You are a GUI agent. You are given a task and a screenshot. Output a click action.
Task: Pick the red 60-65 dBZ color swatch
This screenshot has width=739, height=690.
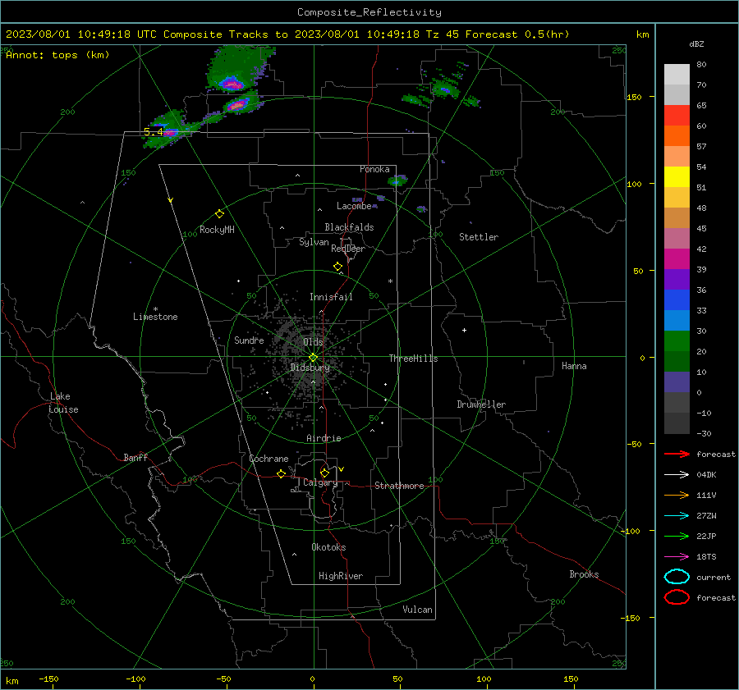677,115
